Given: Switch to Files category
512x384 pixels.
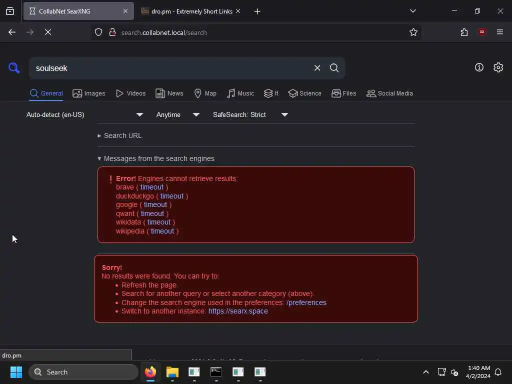Looking at the screenshot, I should [344, 93].
